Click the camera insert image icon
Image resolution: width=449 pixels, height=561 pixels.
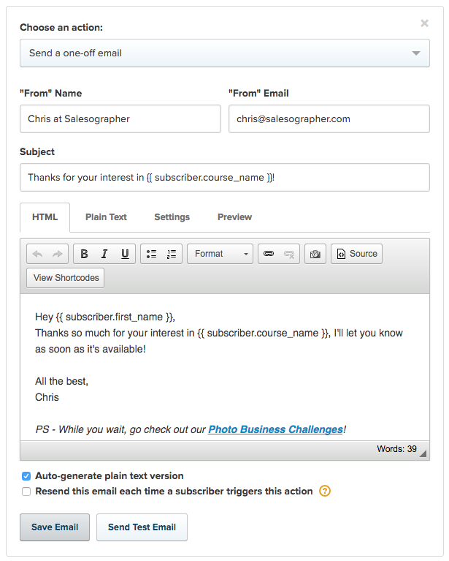pos(315,254)
